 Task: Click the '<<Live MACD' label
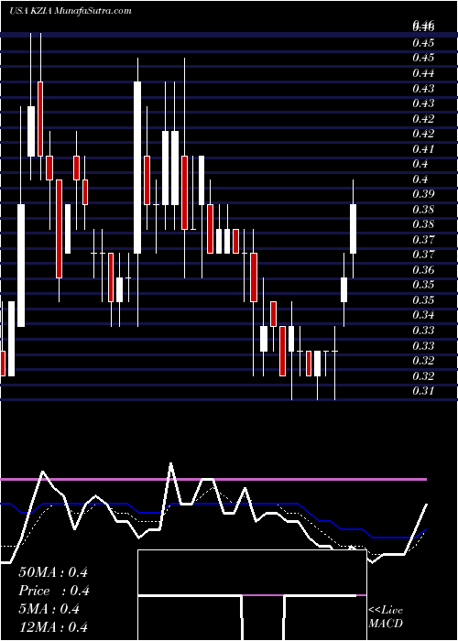[386, 617]
